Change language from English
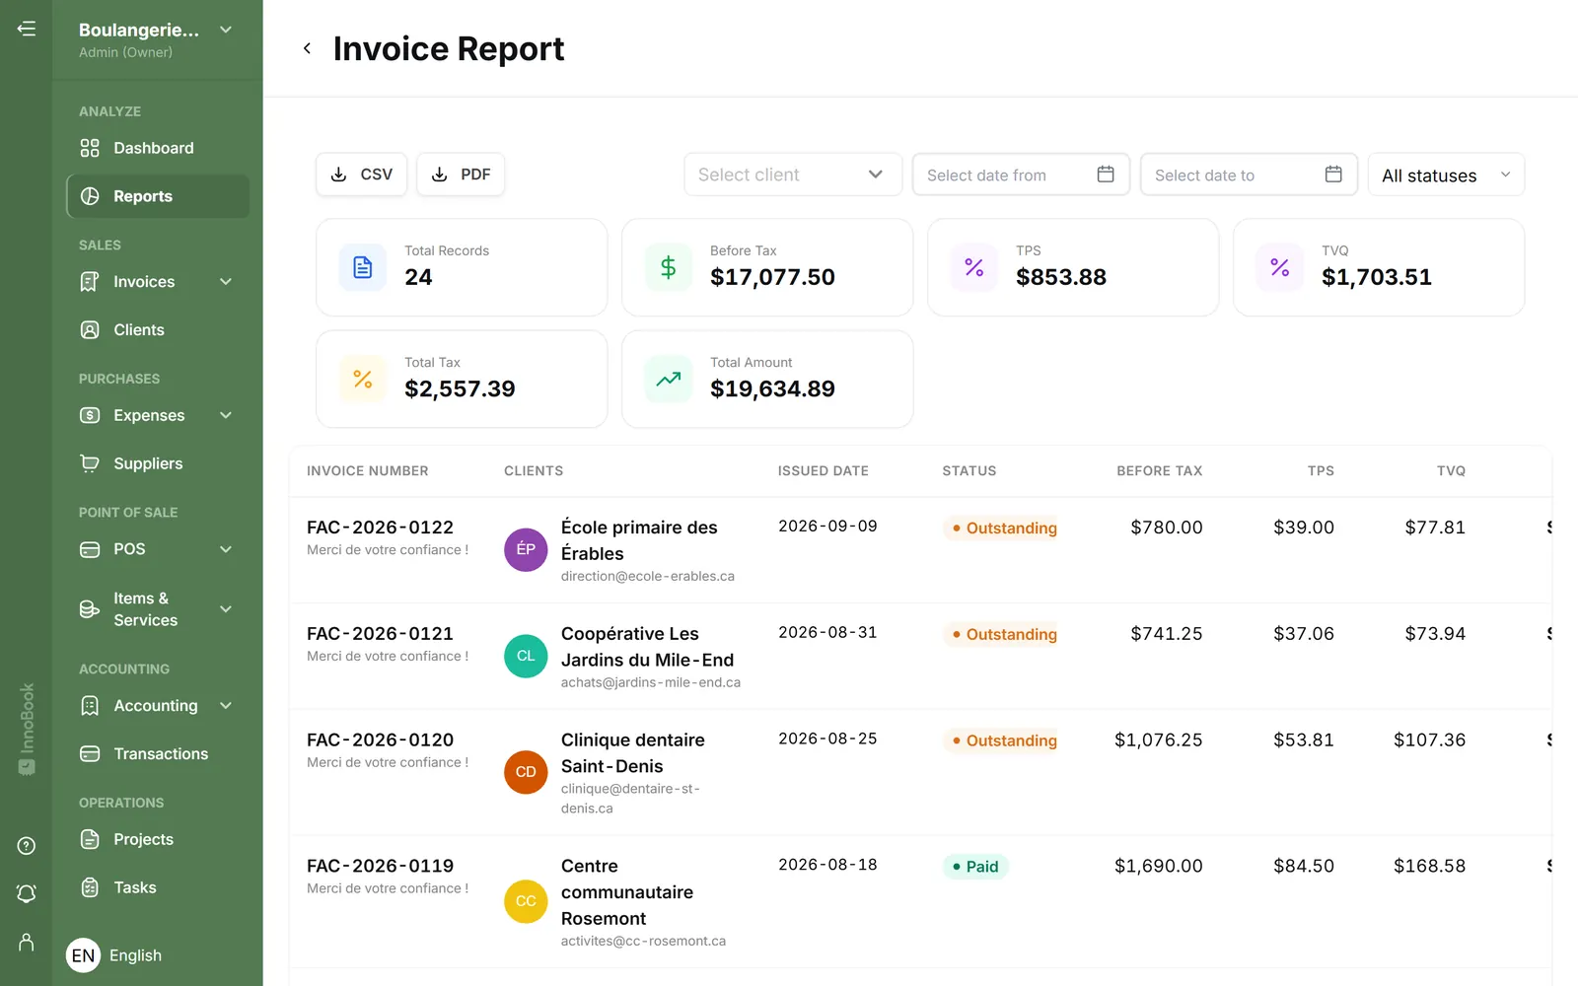The image size is (1578, 986). [x=114, y=955]
